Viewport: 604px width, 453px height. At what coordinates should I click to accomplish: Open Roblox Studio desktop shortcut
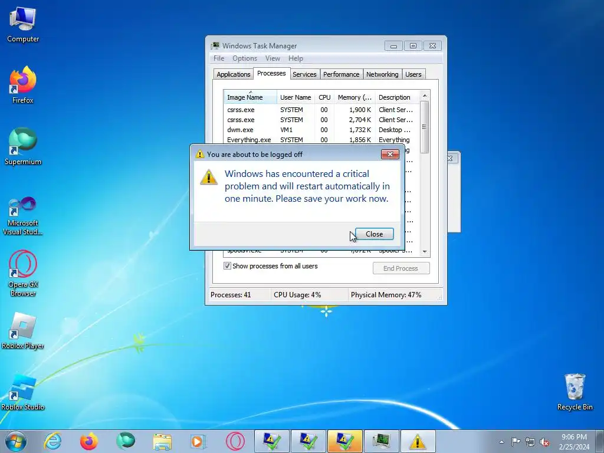(x=23, y=392)
